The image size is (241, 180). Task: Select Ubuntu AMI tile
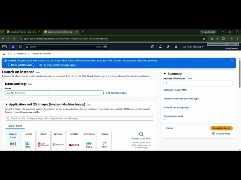click(x=43, y=141)
